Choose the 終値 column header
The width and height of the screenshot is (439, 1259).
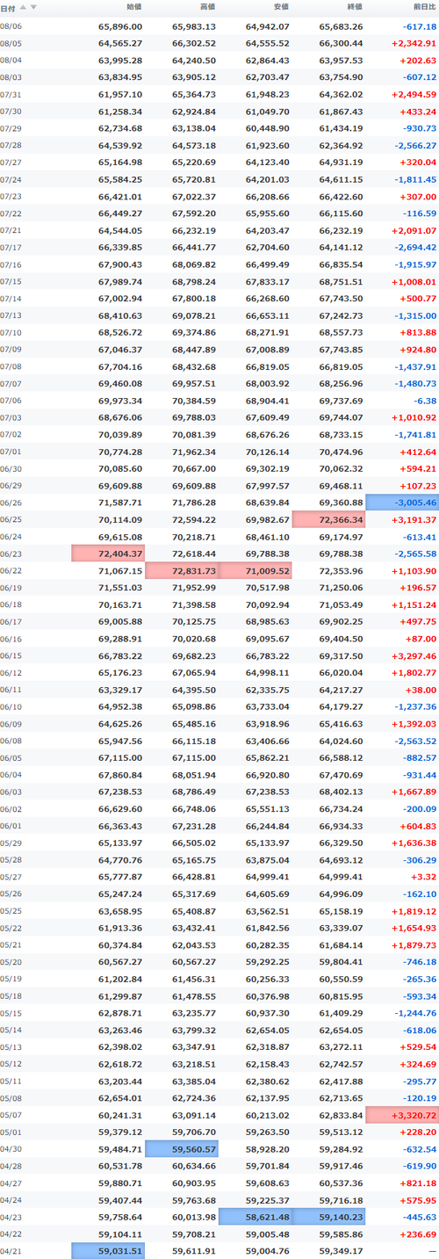click(355, 7)
